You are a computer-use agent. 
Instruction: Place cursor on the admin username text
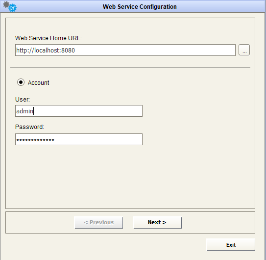pyautogui.click(x=25, y=111)
